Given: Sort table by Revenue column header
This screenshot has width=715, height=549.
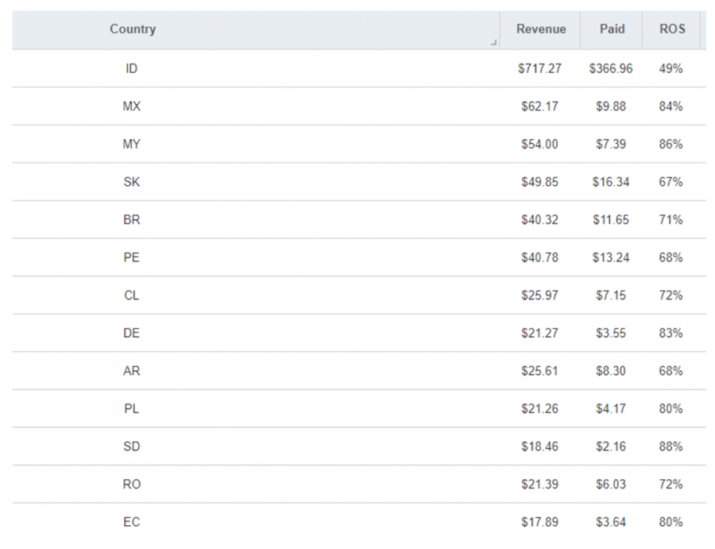Looking at the screenshot, I should (x=540, y=29).
